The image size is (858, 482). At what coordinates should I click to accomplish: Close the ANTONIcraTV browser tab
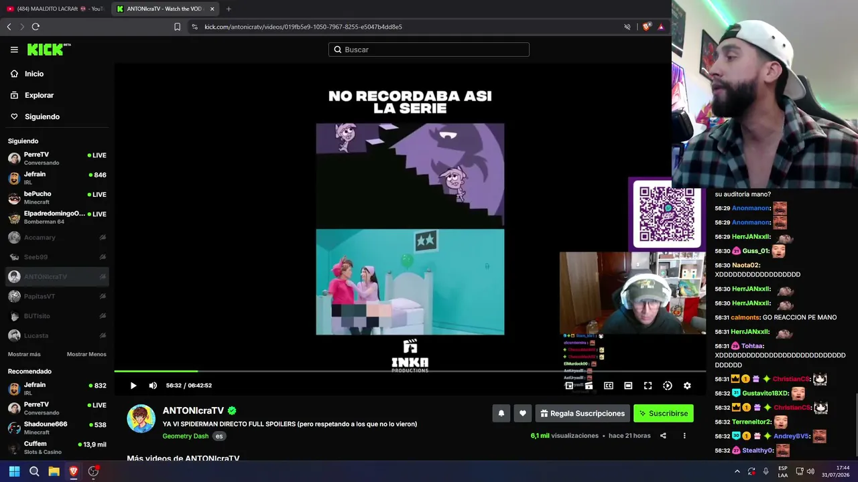tap(212, 9)
